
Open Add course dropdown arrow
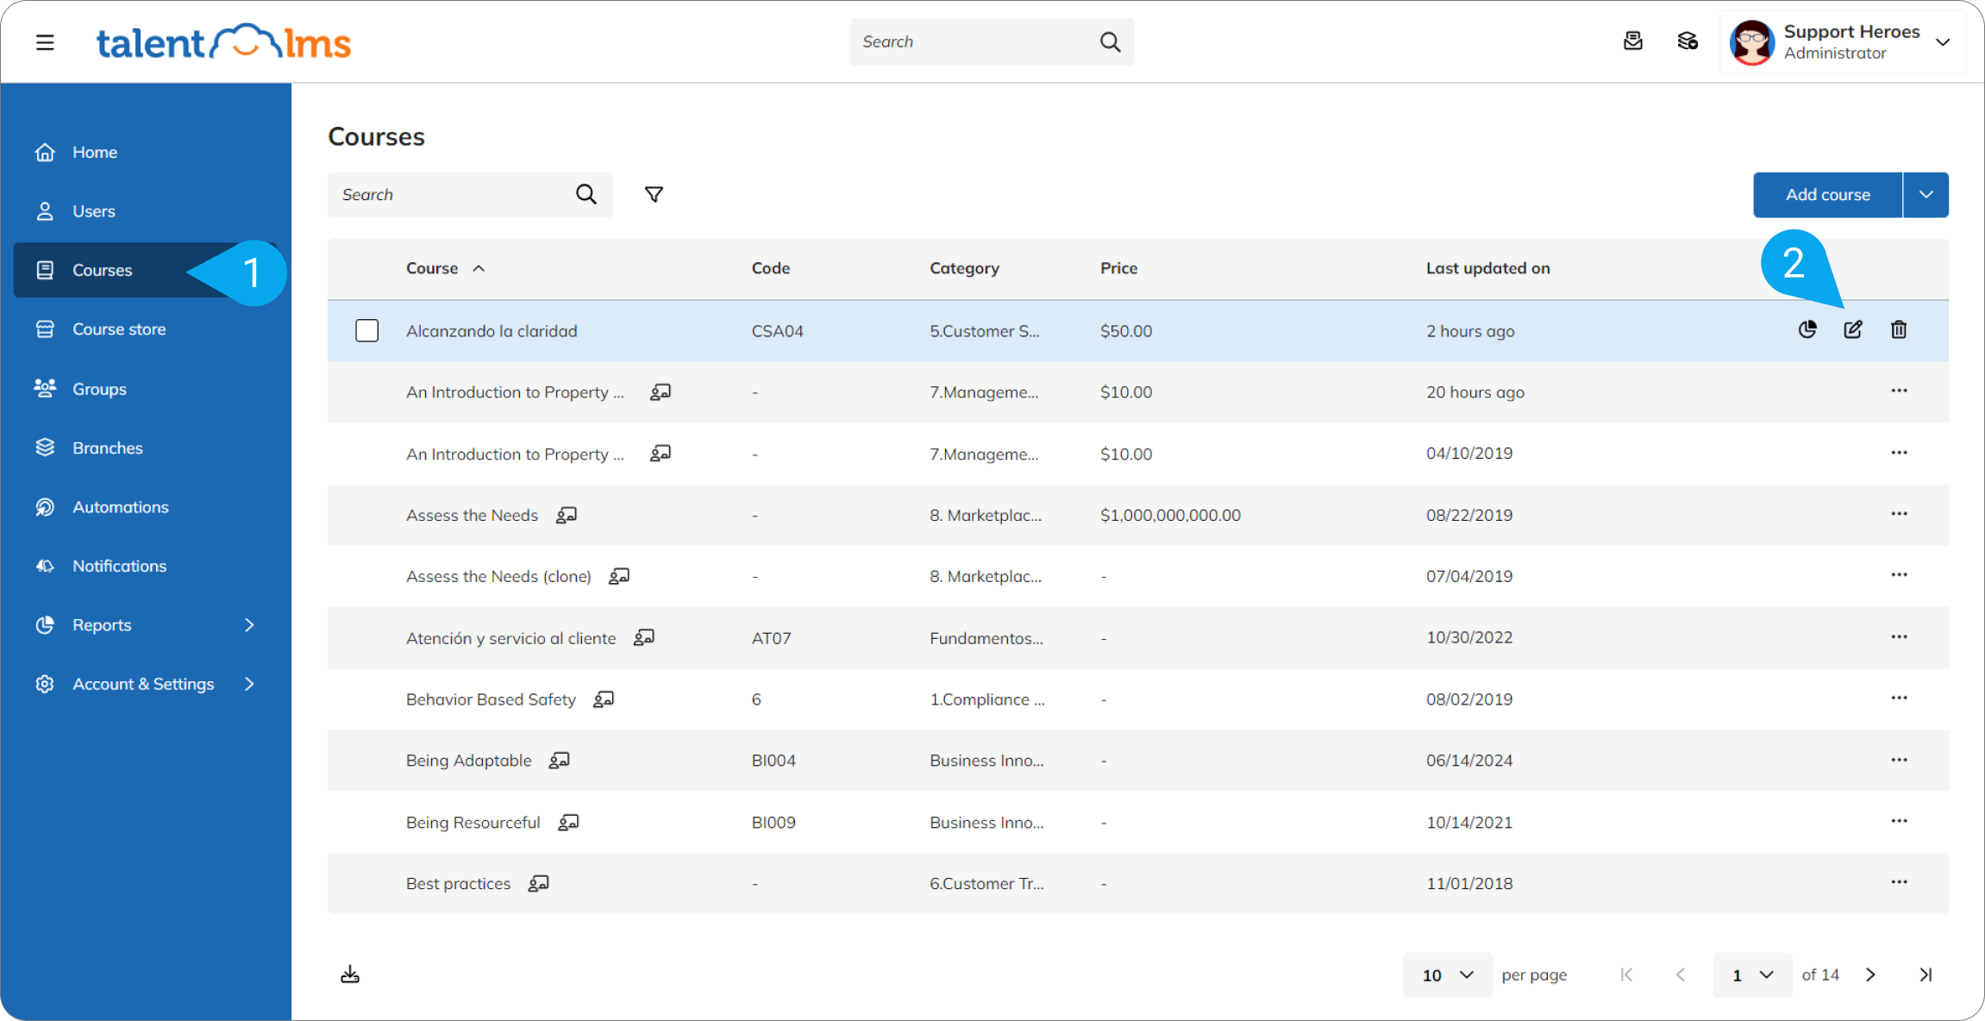pos(1926,195)
